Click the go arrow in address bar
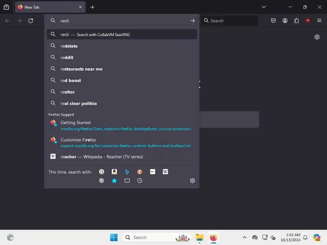The image size is (327, 245). (x=193, y=21)
